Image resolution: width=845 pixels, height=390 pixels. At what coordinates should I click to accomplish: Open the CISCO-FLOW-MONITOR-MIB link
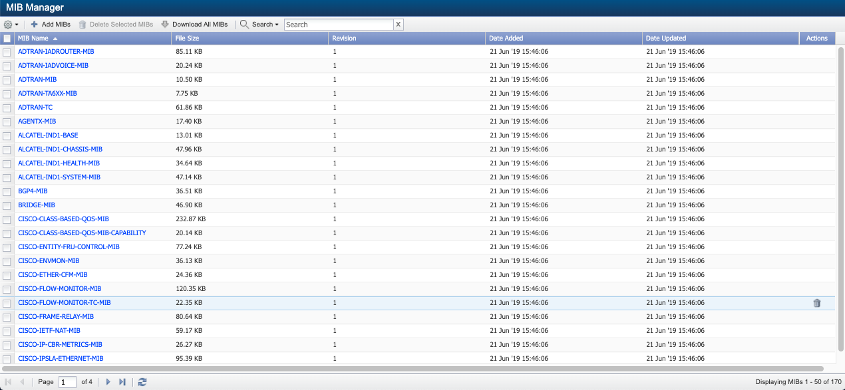tap(59, 288)
